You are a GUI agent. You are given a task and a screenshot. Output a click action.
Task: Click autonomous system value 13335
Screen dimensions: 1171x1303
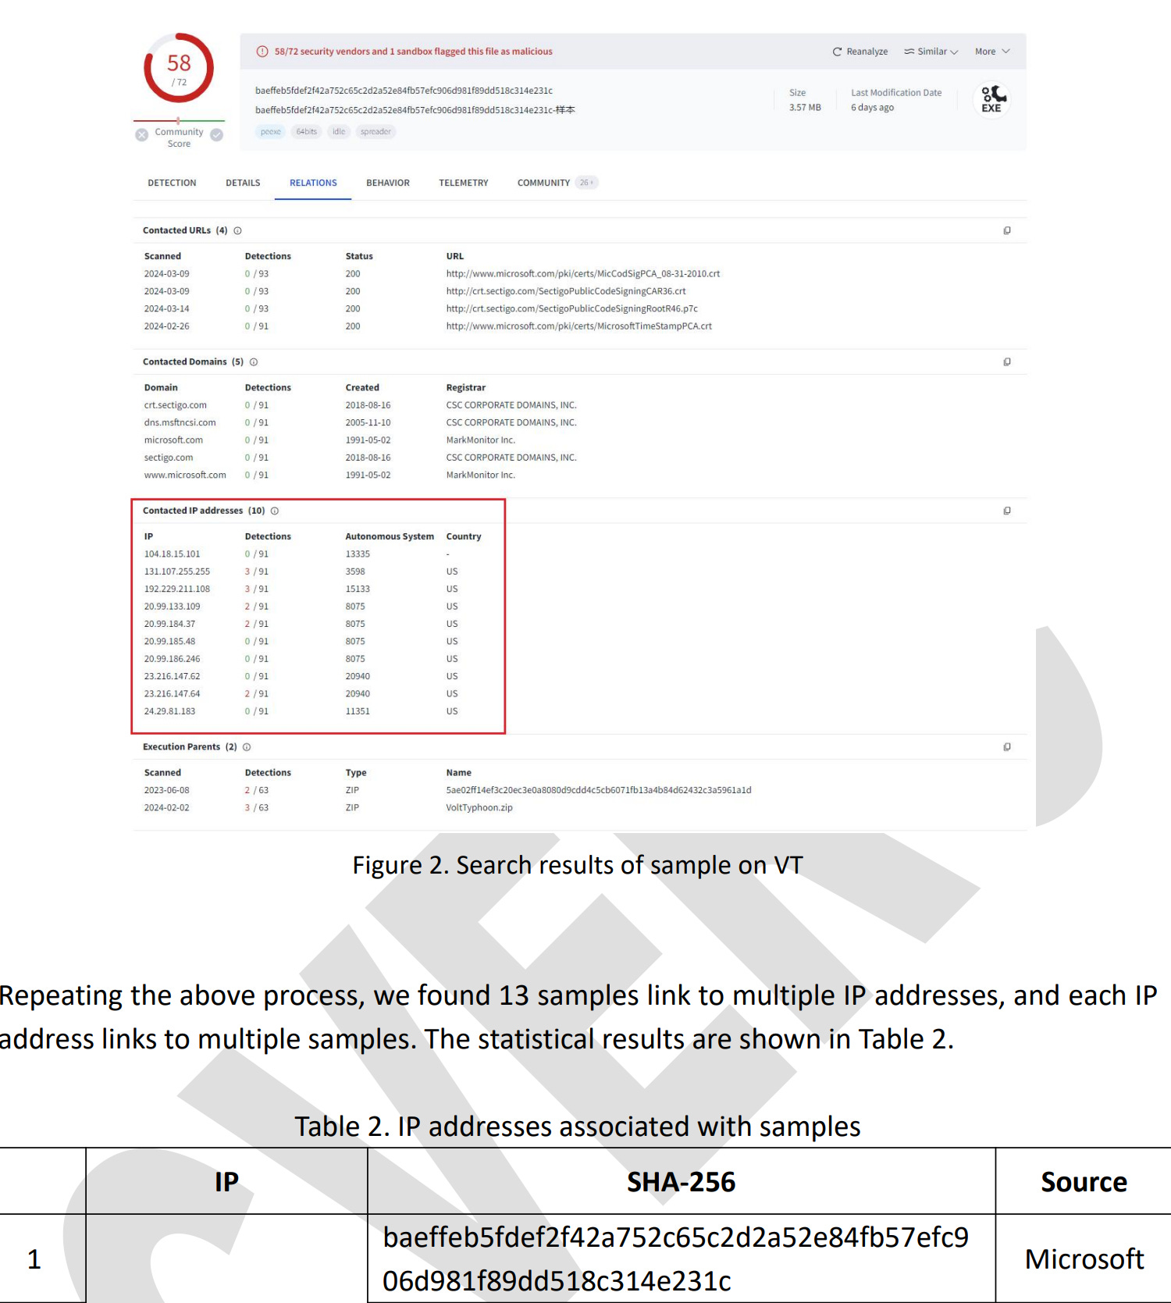pos(358,554)
